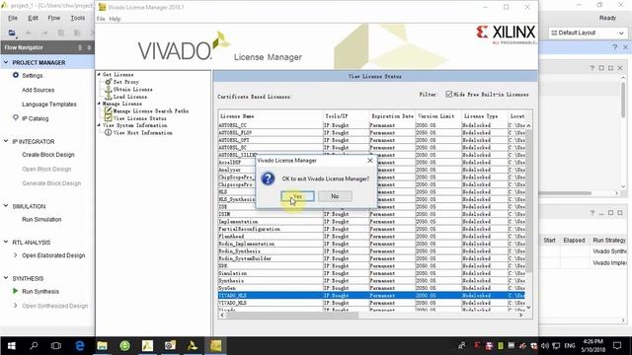Image resolution: width=632 pixels, height=355 pixels.
Task: Click the Redo toolbar icon in Vivado
Action: point(44,33)
